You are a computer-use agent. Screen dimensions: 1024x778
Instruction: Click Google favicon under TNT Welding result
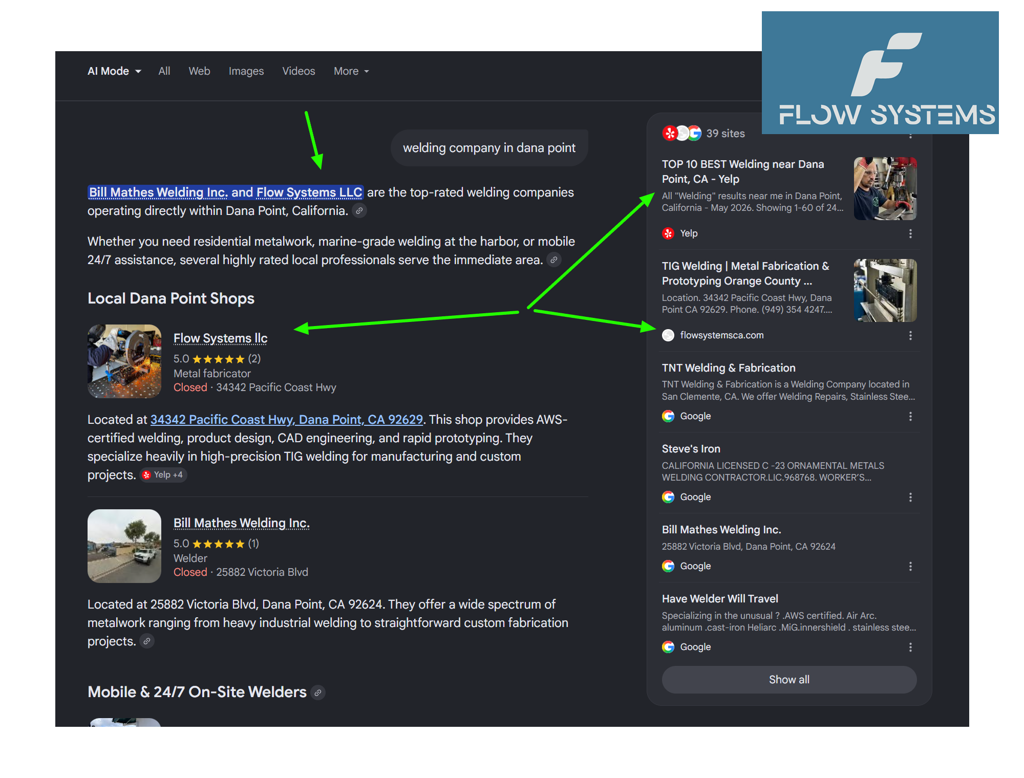[668, 416]
